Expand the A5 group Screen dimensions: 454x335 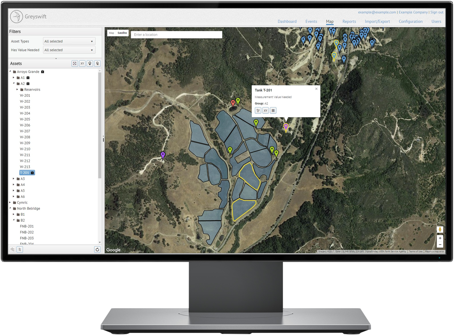point(14,190)
